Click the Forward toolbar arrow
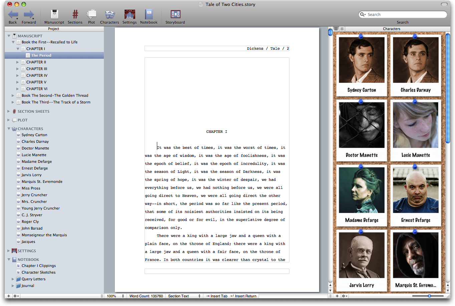 pos(29,15)
